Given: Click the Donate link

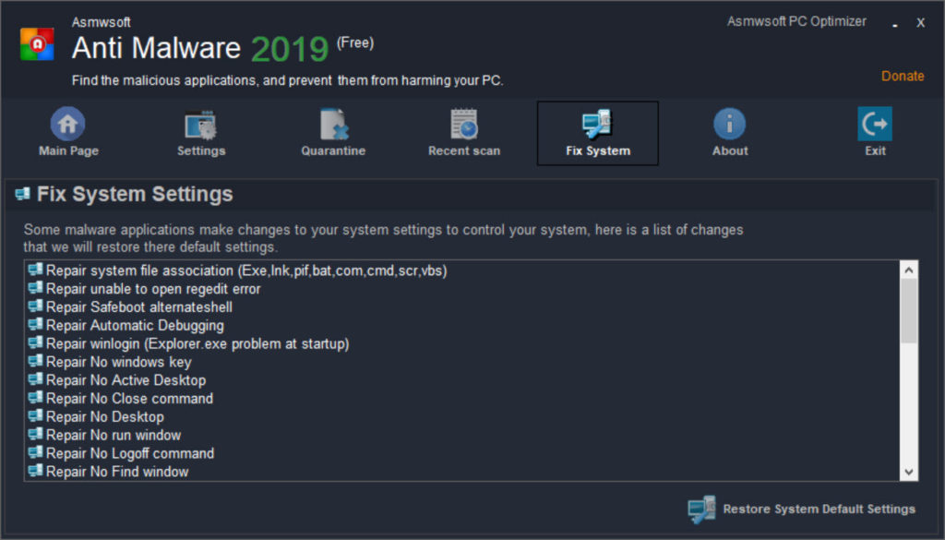Looking at the screenshot, I should pyautogui.click(x=903, y=76).
